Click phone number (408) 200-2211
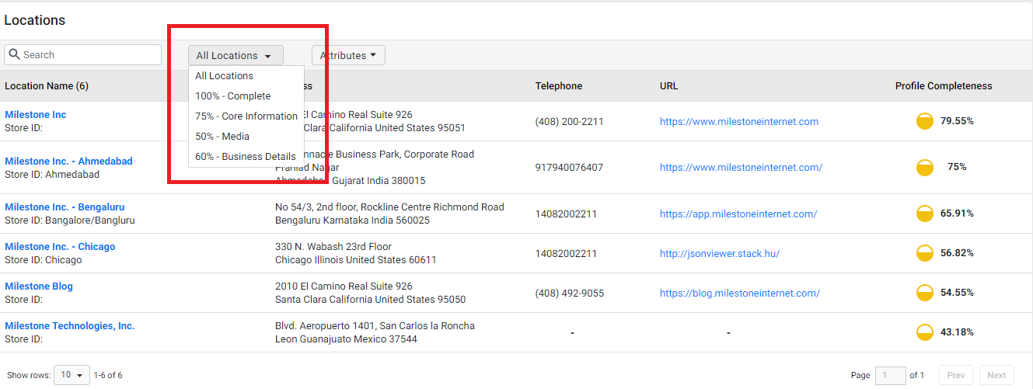The width and height of the screenshot is (1033, 389). [x=569, y=122]
